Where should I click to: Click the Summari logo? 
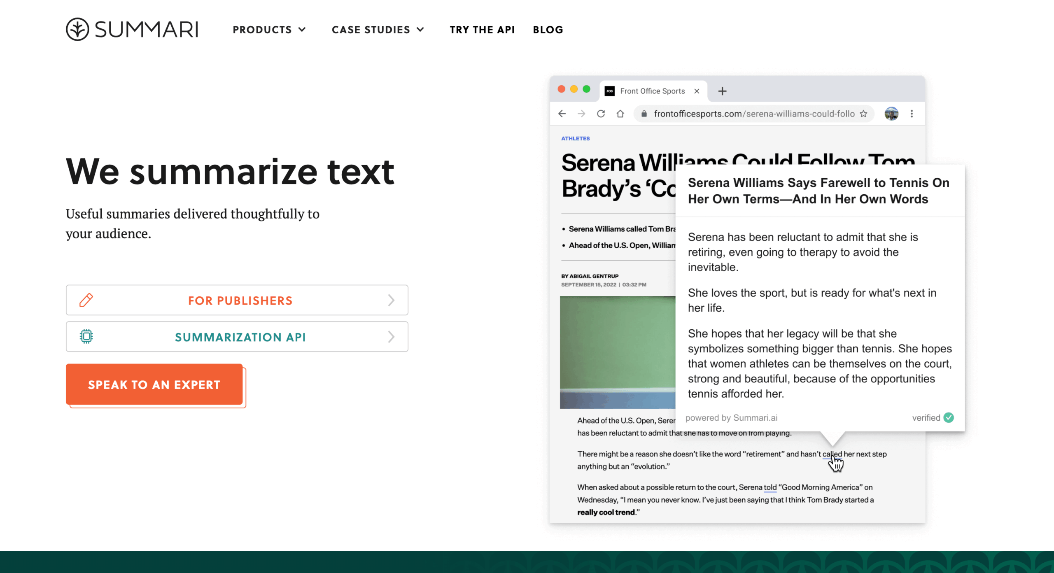pyautogui.click(x=132, y=29)
